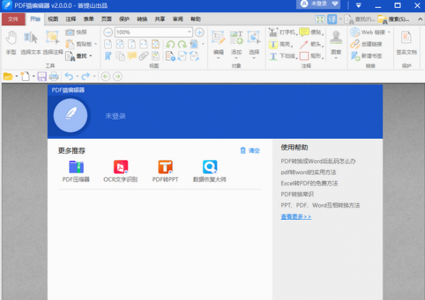Image resolution: width=425 pixels, height=300 pixels.
Task: Click the circular feather profile avatar
Action: [x=70, y=116]
